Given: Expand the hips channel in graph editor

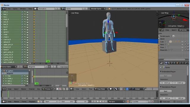Looking at the screenshot, I should pyautogui.click(x=4, y=76).
